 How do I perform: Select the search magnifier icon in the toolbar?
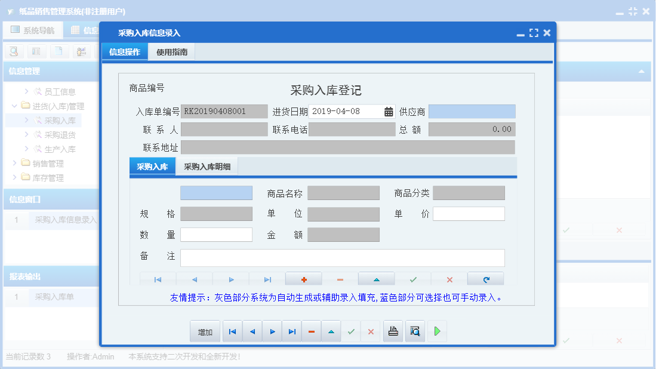tap(13, 51)
